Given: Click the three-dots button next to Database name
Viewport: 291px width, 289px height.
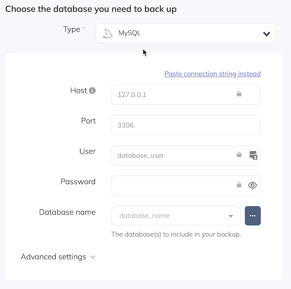Looking at the screenshot, I should click(253, 216).
